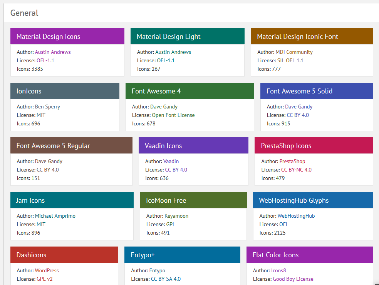Viewport: 379px width, 285px height.
Task: Open the CC BY-SA 4.0 license link
Action: (166, 279)
